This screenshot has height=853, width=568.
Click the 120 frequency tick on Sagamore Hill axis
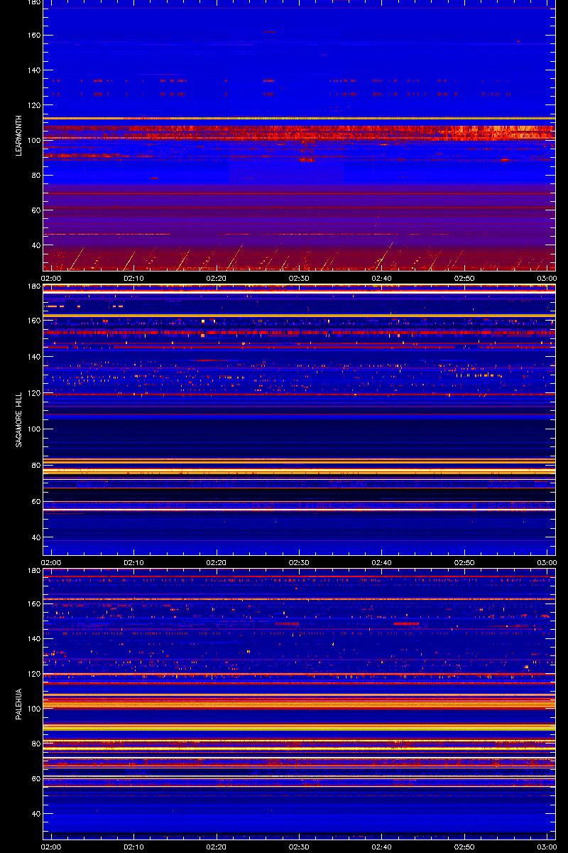(33, 392)
